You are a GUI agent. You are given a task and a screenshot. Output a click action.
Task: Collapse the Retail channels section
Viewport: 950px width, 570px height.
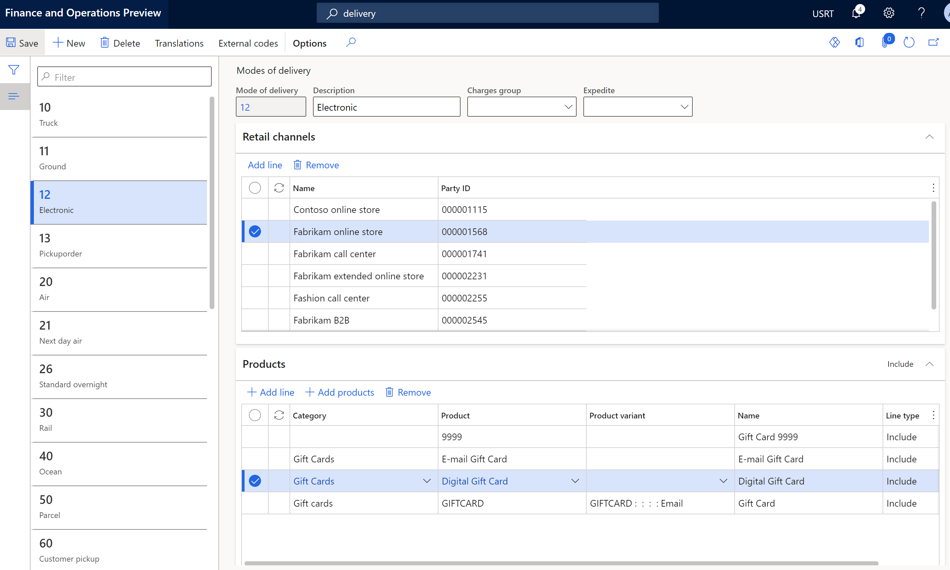click(930, 137)
